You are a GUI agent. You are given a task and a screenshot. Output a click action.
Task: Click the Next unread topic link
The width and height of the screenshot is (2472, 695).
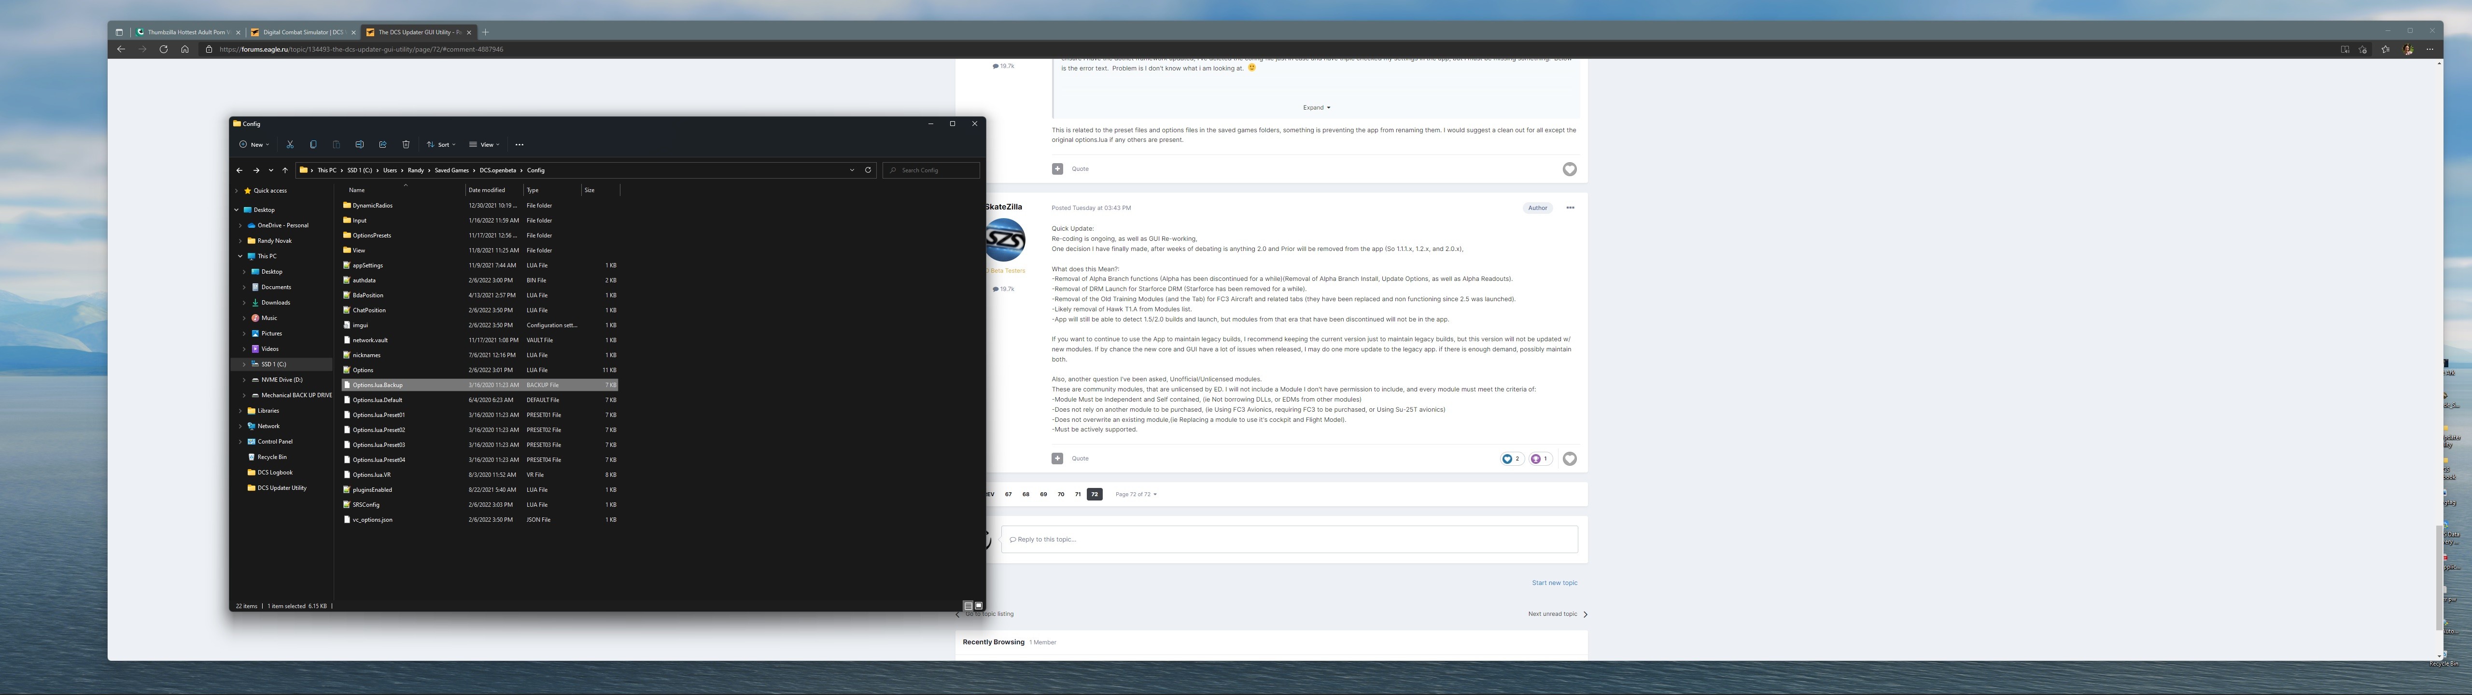click(1558, 614)
